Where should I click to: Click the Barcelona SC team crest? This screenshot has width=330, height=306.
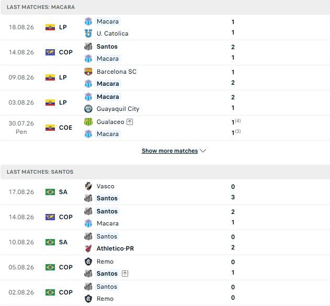pyautogui.click(x=88, y=72)
